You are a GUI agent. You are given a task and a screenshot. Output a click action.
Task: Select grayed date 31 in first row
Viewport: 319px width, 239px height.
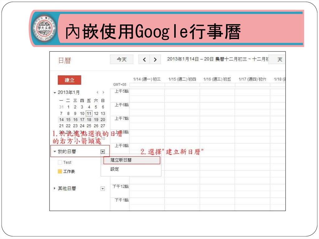point(61,107)
